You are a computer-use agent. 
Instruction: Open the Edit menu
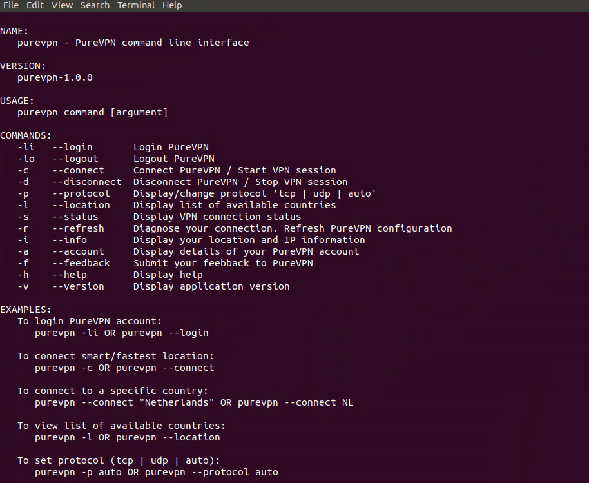[x=35, y=5]
